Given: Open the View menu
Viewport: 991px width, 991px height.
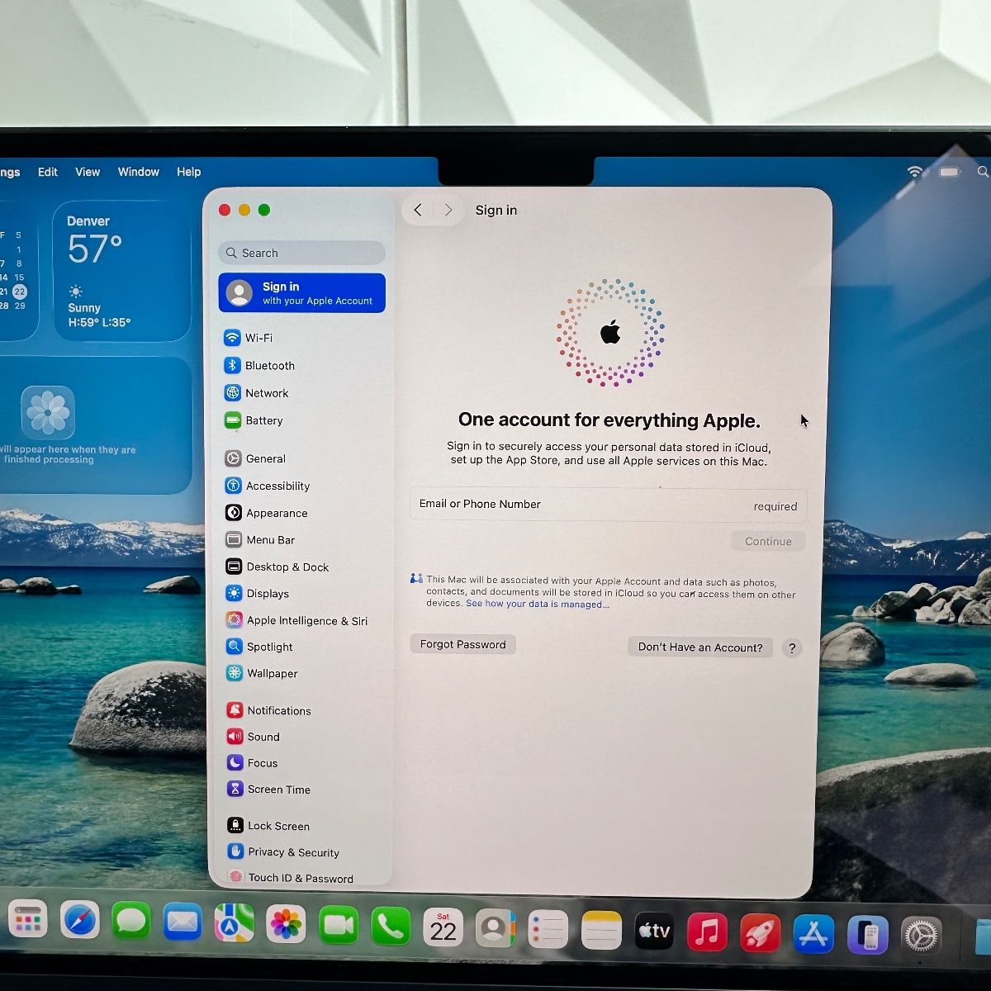Looking at the screenshot, I should 88,172.
